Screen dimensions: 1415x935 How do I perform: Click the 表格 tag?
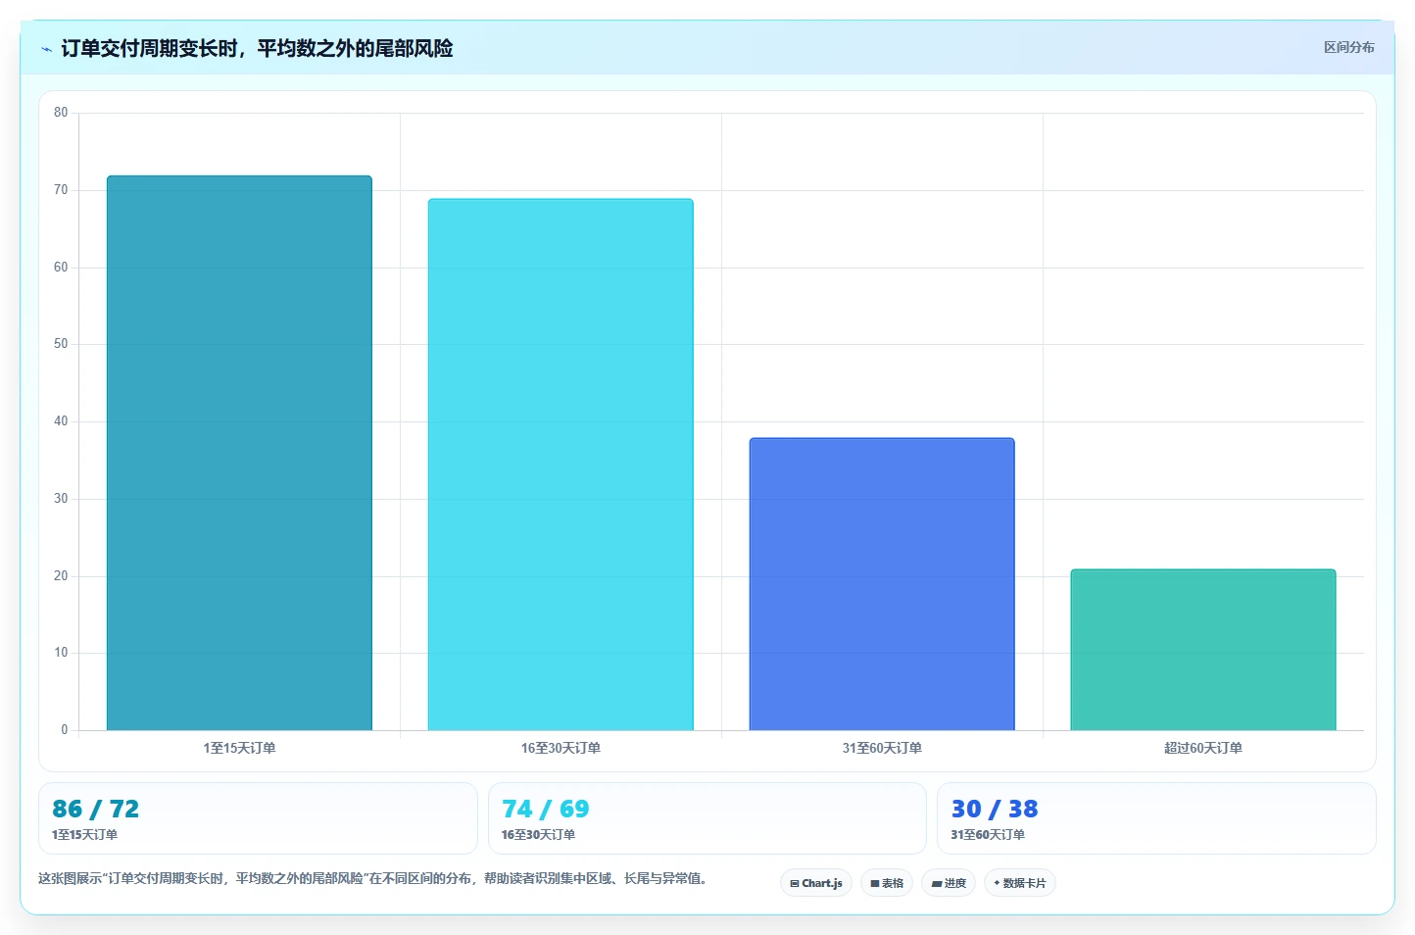click(x=887, y=883)
